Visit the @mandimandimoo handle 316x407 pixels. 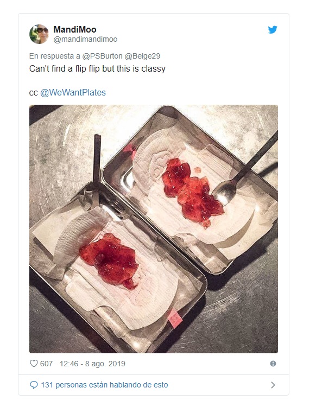85,39
